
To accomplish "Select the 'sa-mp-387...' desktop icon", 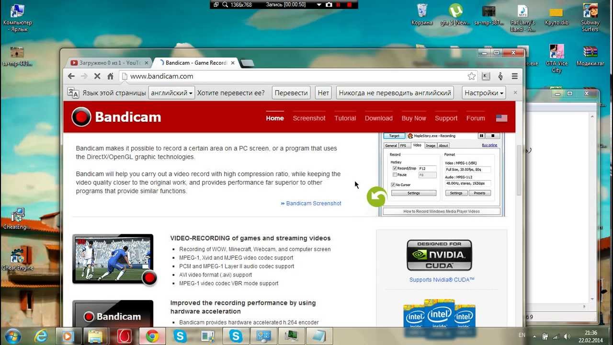I will point(488,15).
